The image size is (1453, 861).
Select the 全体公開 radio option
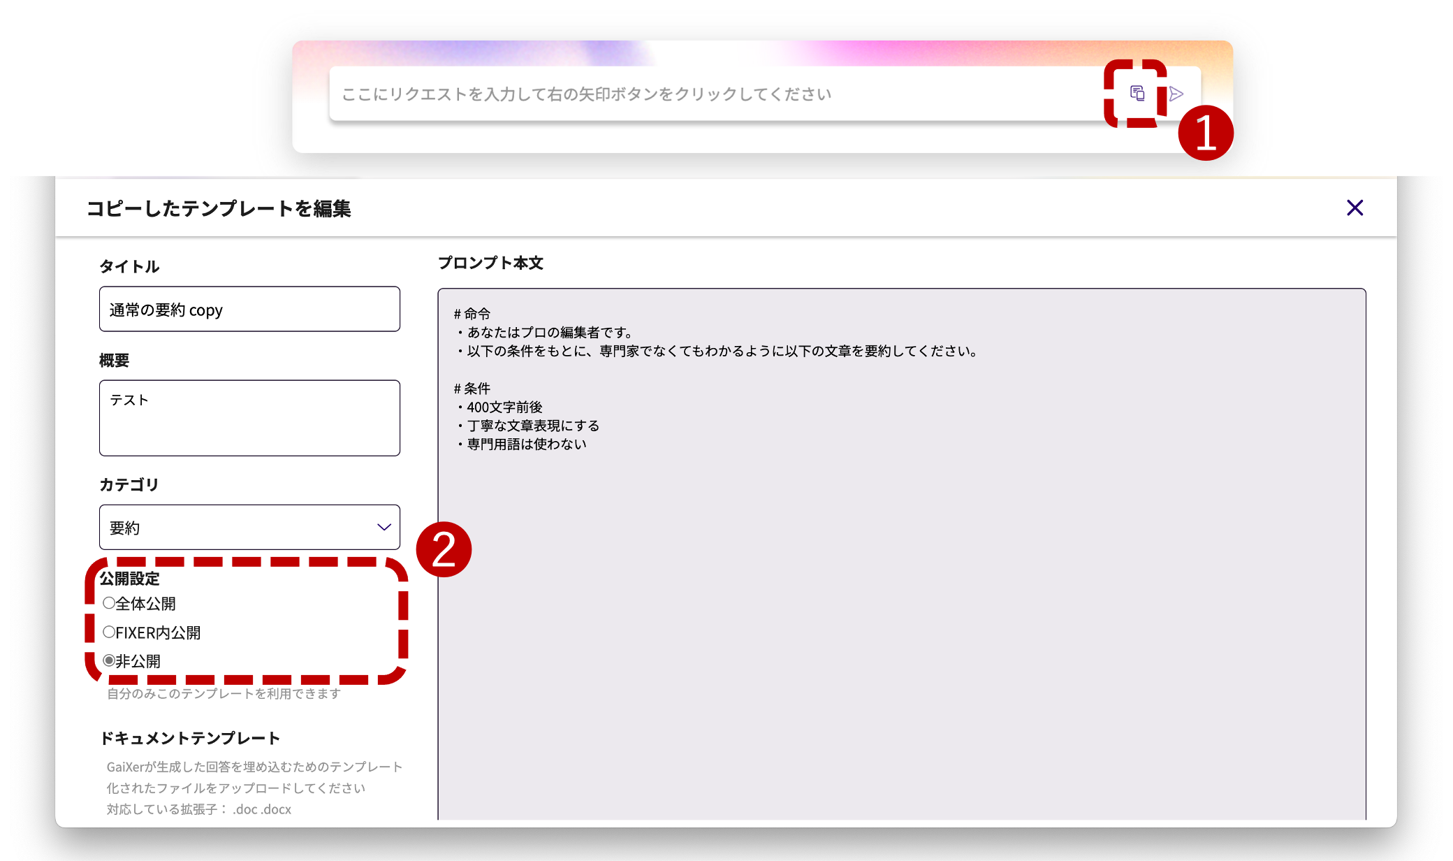click(109, 603)
